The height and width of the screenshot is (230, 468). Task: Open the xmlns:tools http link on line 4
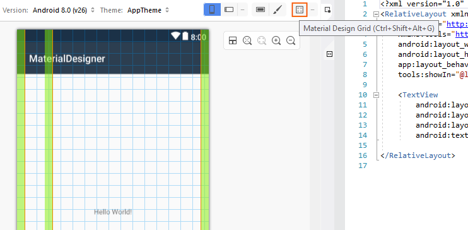(x=462, y=34)
